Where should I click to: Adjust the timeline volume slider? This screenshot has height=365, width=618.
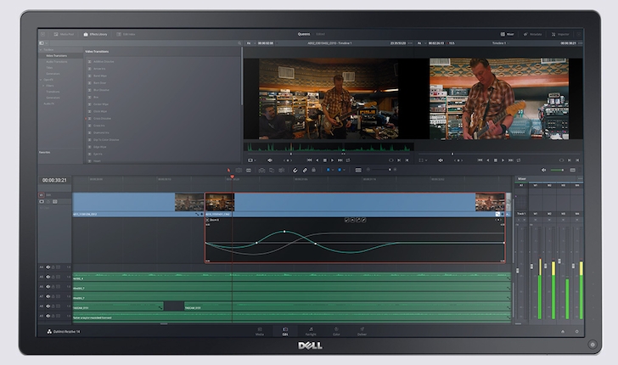point(556,170)
